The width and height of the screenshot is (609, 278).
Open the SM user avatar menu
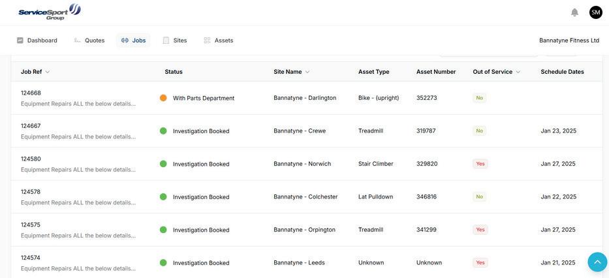595,12
